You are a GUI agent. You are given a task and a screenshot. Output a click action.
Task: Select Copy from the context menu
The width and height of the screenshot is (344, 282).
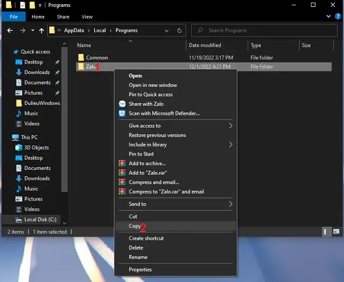pos(135,226)
